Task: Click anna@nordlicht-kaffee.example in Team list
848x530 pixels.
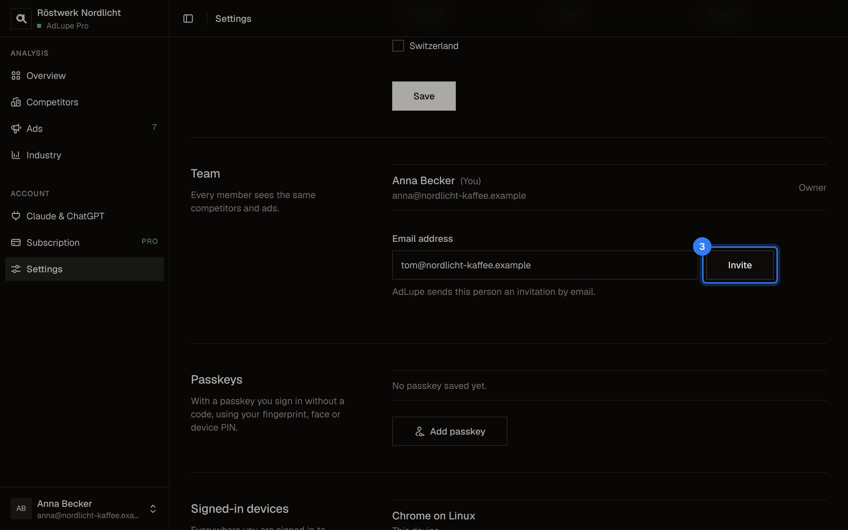Action: (459, 195)
